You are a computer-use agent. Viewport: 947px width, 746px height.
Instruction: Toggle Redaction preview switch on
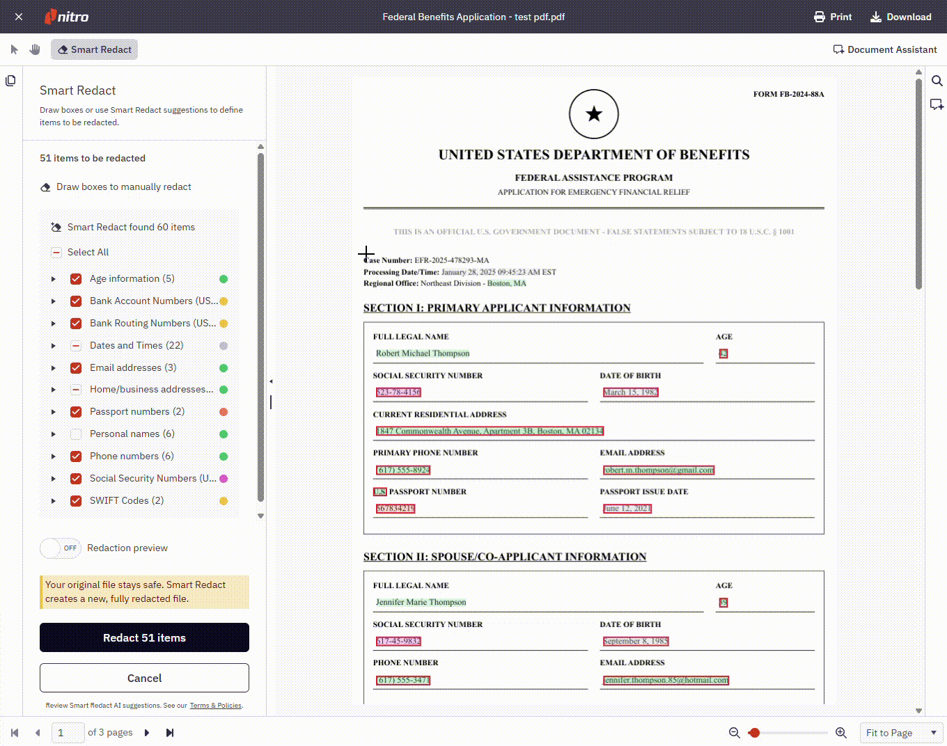click(x=61, y=548)
